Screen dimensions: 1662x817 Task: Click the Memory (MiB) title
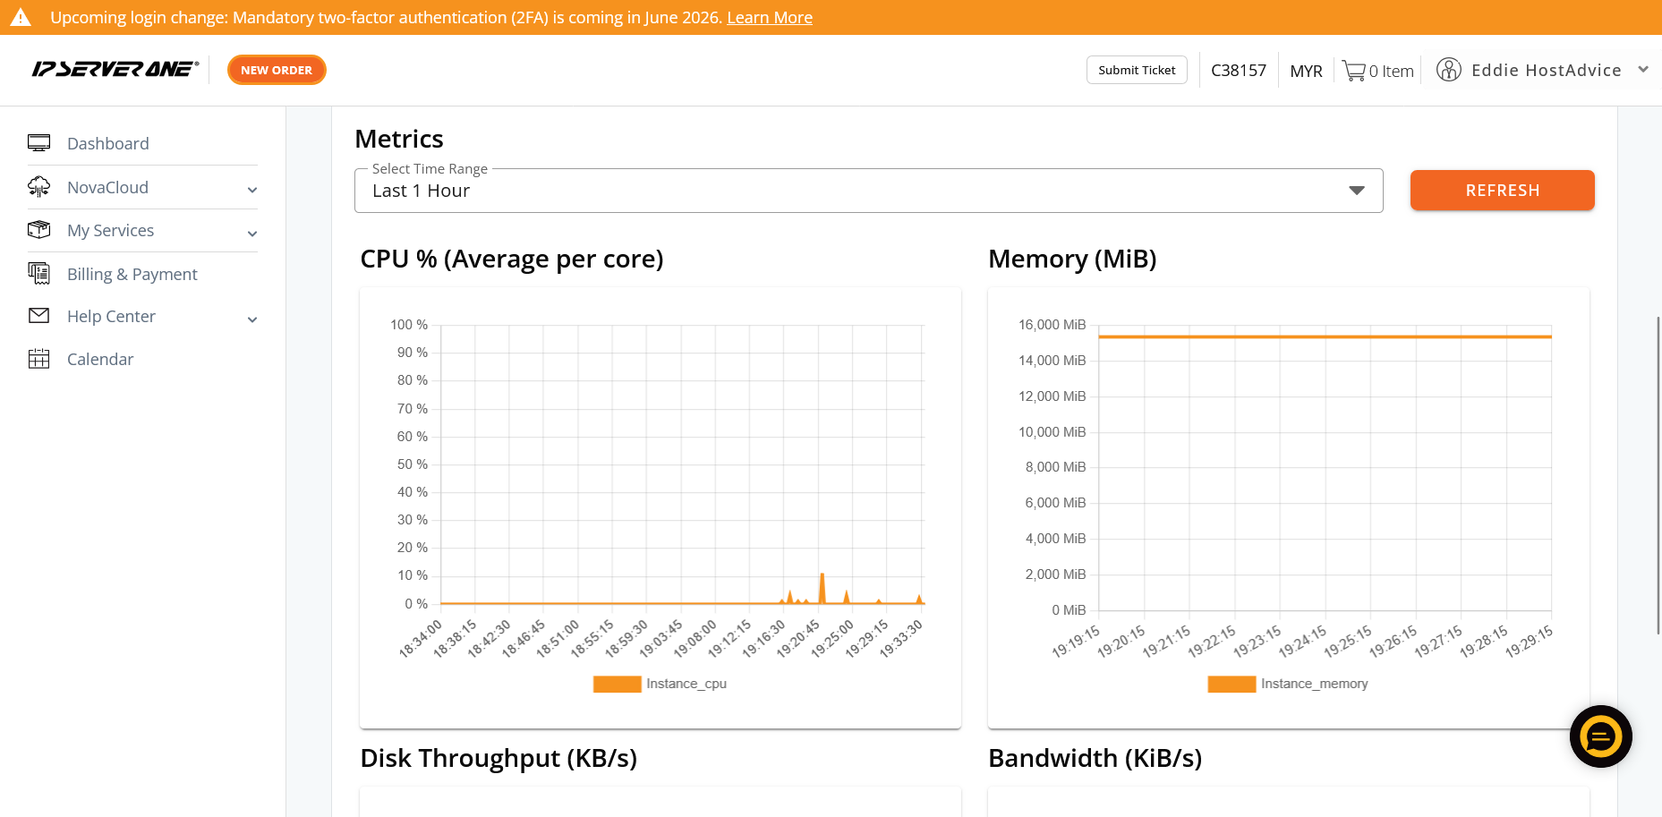click(x=1072, y=259)
